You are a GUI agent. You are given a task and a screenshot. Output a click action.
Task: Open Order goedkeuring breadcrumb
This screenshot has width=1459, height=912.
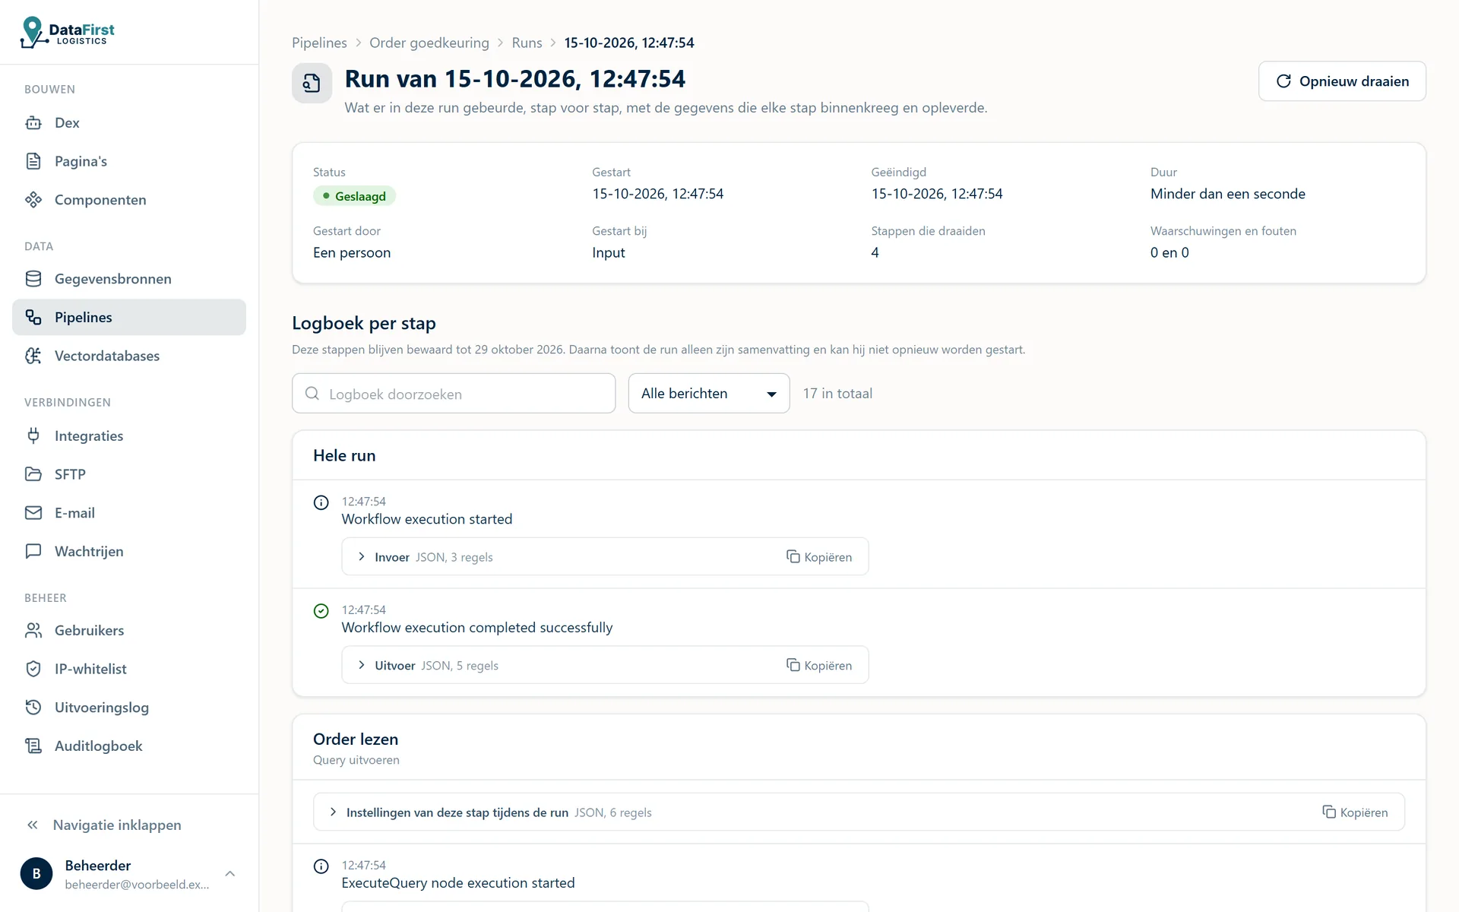[429, 43]
